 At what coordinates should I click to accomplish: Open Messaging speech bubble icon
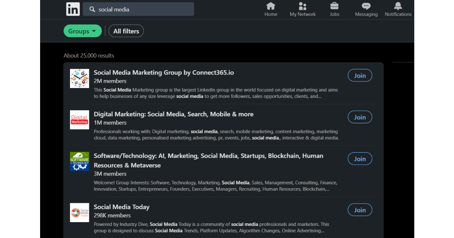point(366,6)
